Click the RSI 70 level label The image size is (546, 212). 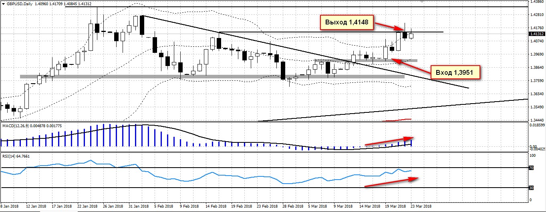click(531, 168)
